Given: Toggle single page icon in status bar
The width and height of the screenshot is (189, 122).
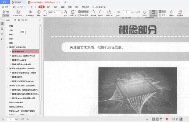Looking at the screenshot, I should [x=157, y=119].
